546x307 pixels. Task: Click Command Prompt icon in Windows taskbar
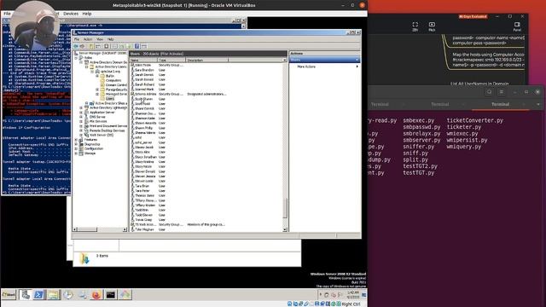pyautogui.click(x=111, y=295)
